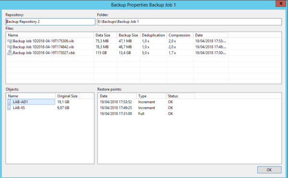Click the incremental file icon for 174842.vib
This screenshot has width=288, height=178.
click(x=10, y=47)
